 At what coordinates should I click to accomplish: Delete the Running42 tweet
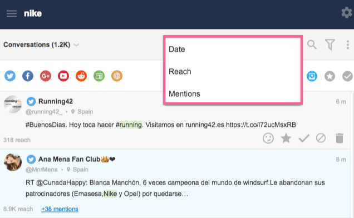(340, 138)
